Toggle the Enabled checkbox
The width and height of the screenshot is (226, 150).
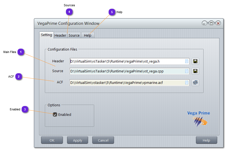[x=55, y=115]
